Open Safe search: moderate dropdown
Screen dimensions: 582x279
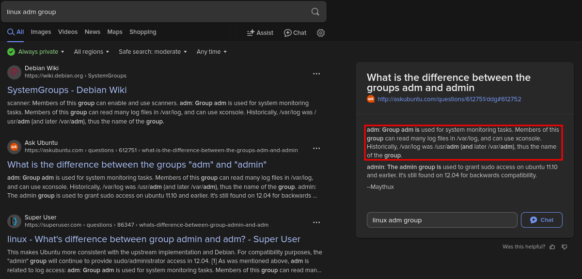pyautogui.click(x=153, y=52)
